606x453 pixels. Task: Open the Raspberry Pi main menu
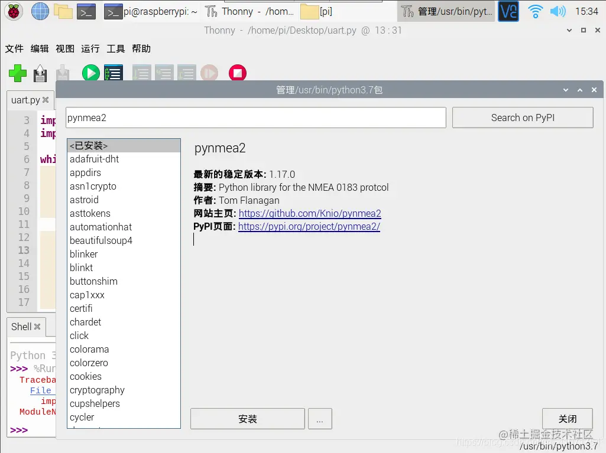(x=14, y=12)
